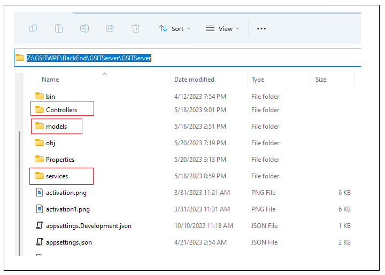Image resolution: width=385 pixels, height=275 pixels.
Task: Select the appsettings.json file
Action: pos(69,242)
